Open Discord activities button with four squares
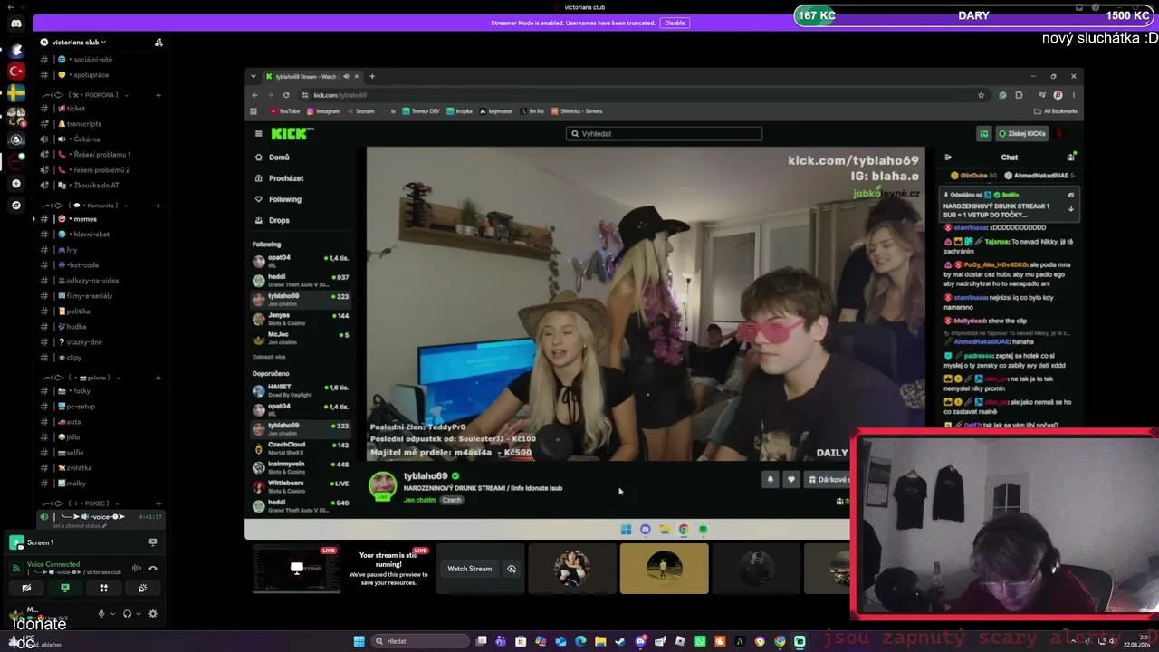Viewport: 1159px width, 652px height. pyautogui.click(x=104, y=588)
